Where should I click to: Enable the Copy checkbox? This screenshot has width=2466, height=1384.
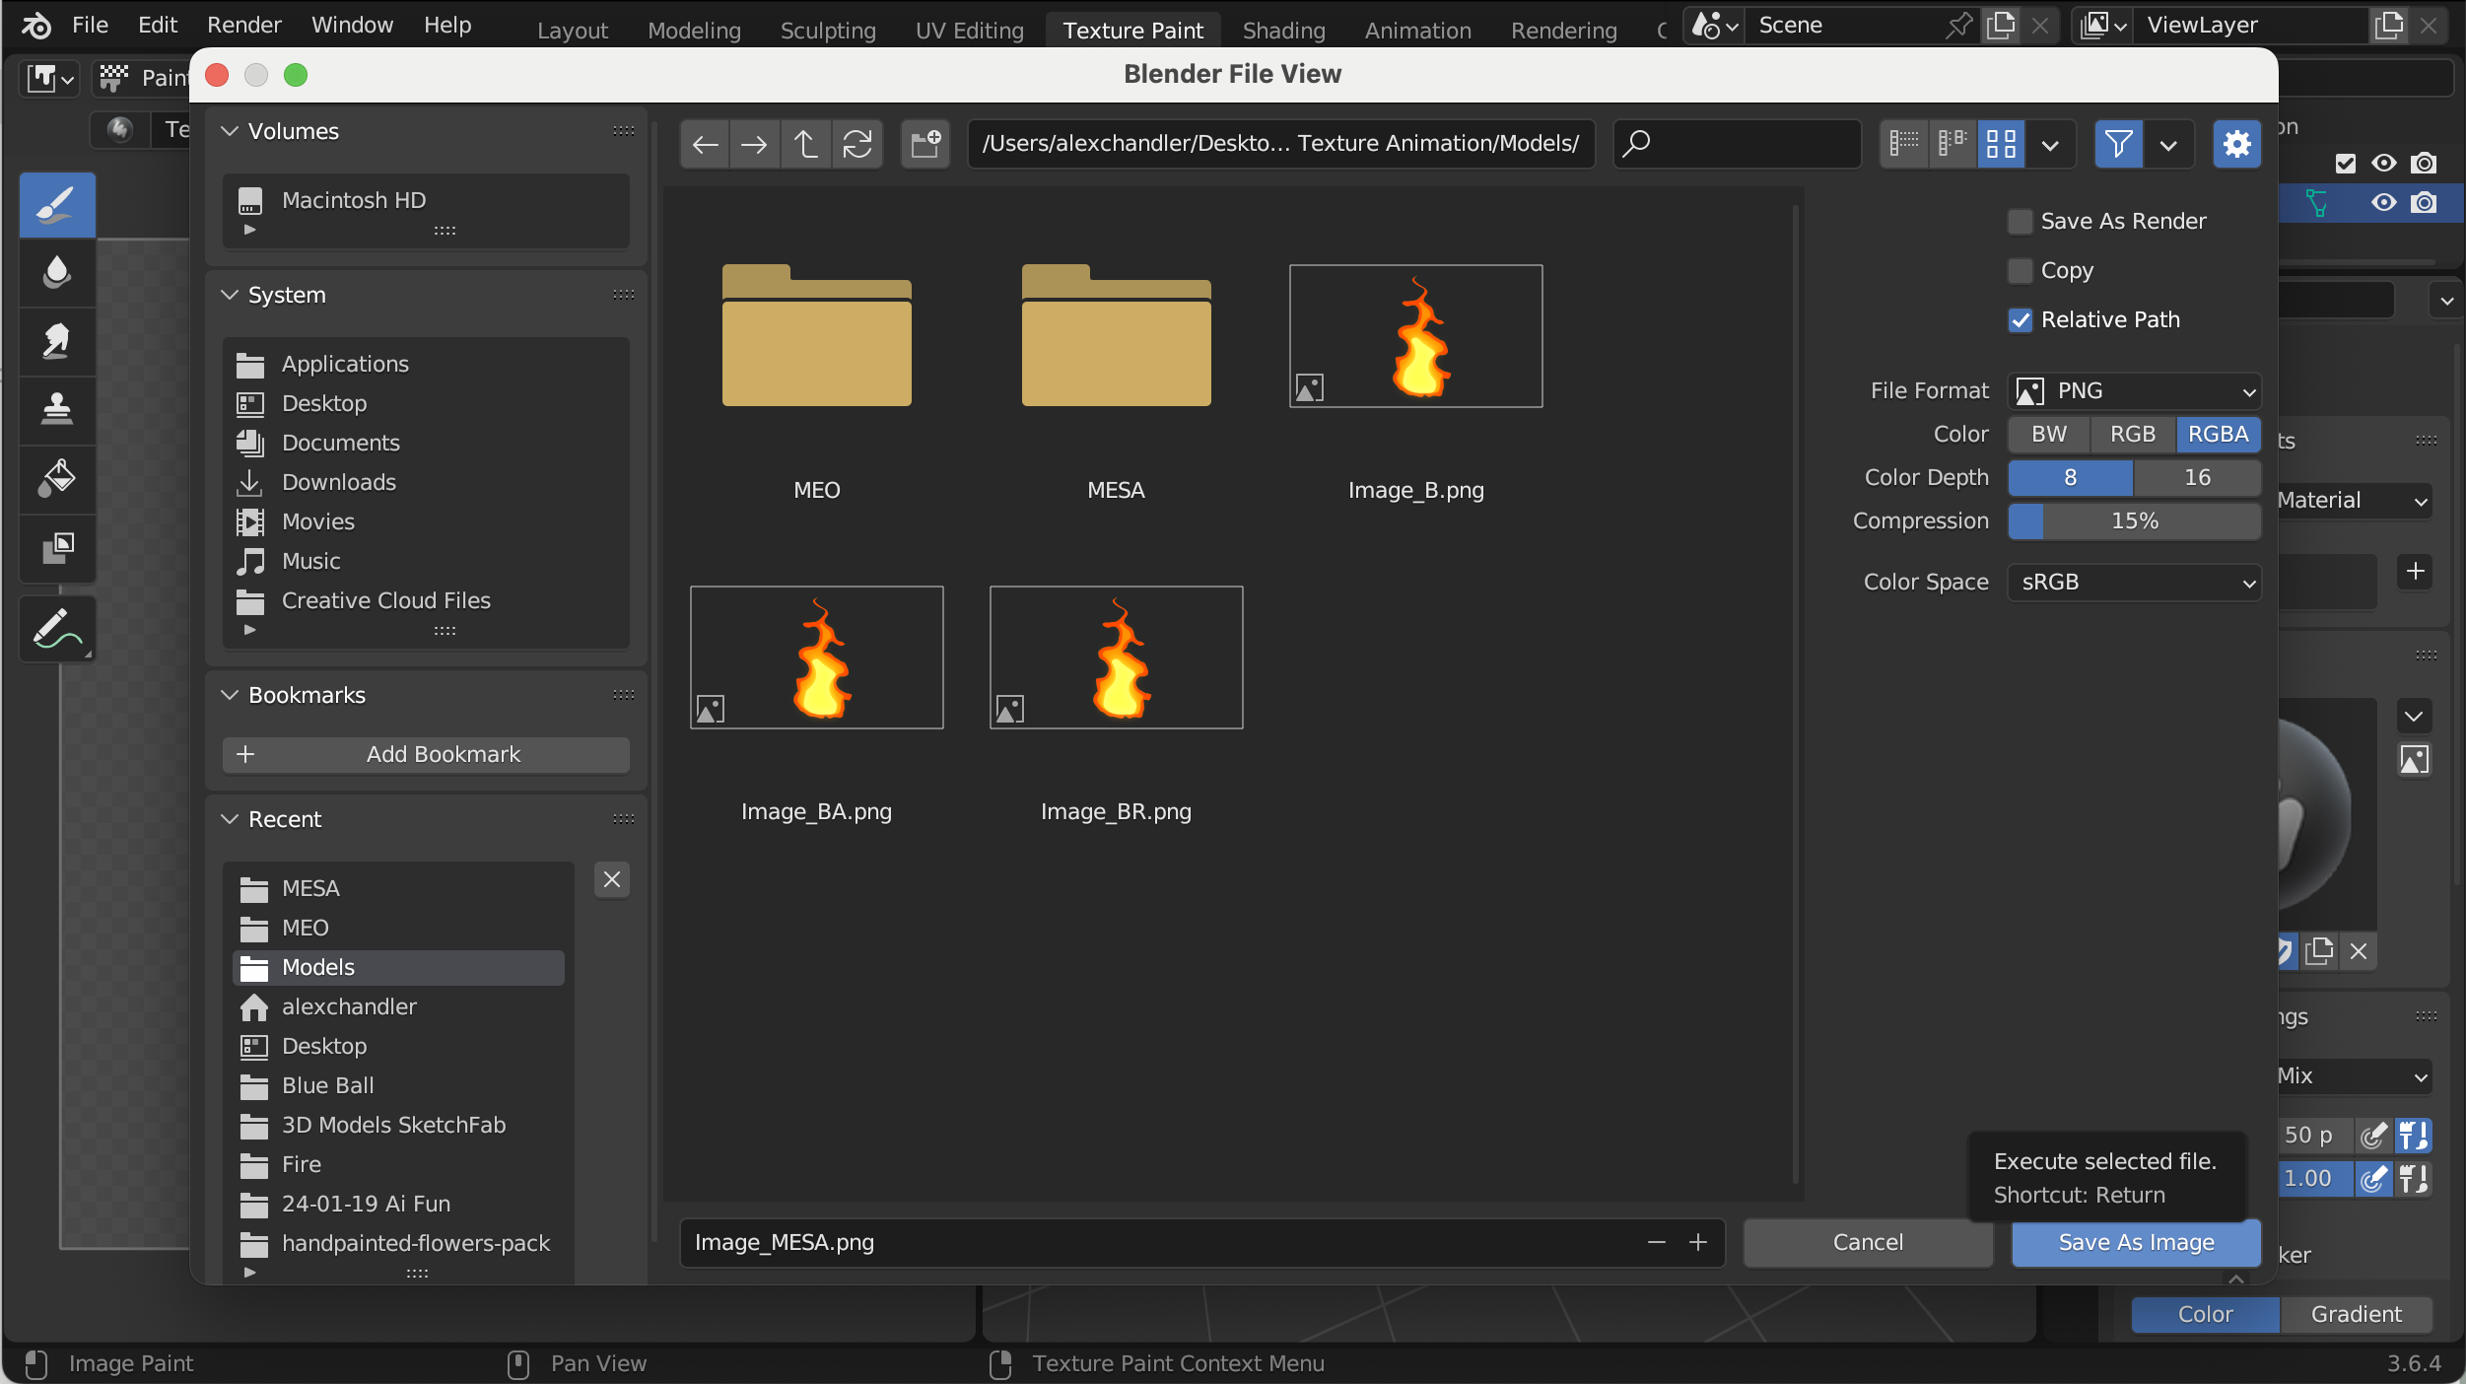[x=2021, y=271]
